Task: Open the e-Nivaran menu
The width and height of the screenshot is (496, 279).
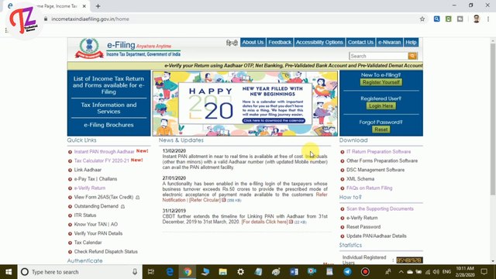Action: coord(389,43)
